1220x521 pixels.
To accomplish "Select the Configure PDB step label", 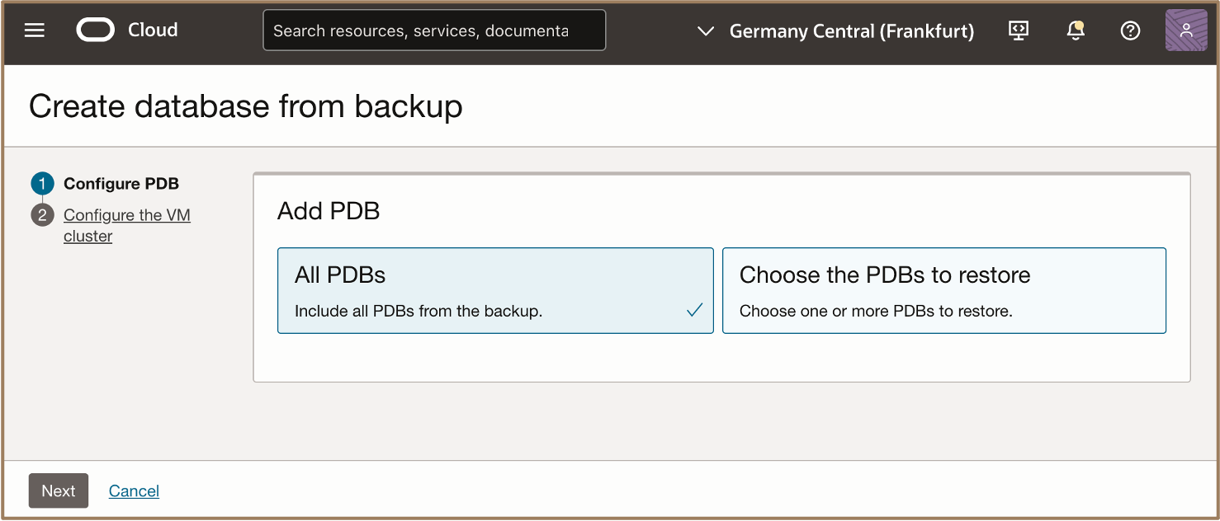I will (x=121, y=183).
